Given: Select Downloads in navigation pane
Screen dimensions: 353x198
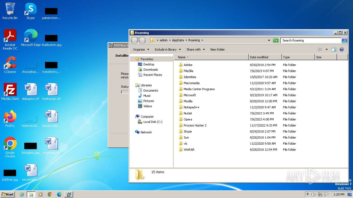Looking at the screenshot, I should tap(151, 70).
